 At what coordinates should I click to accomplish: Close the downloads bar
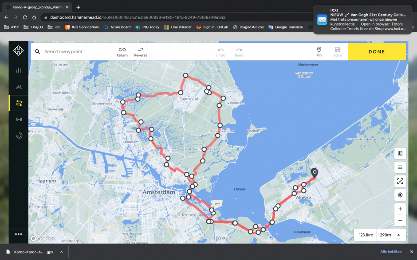(412, 252)
